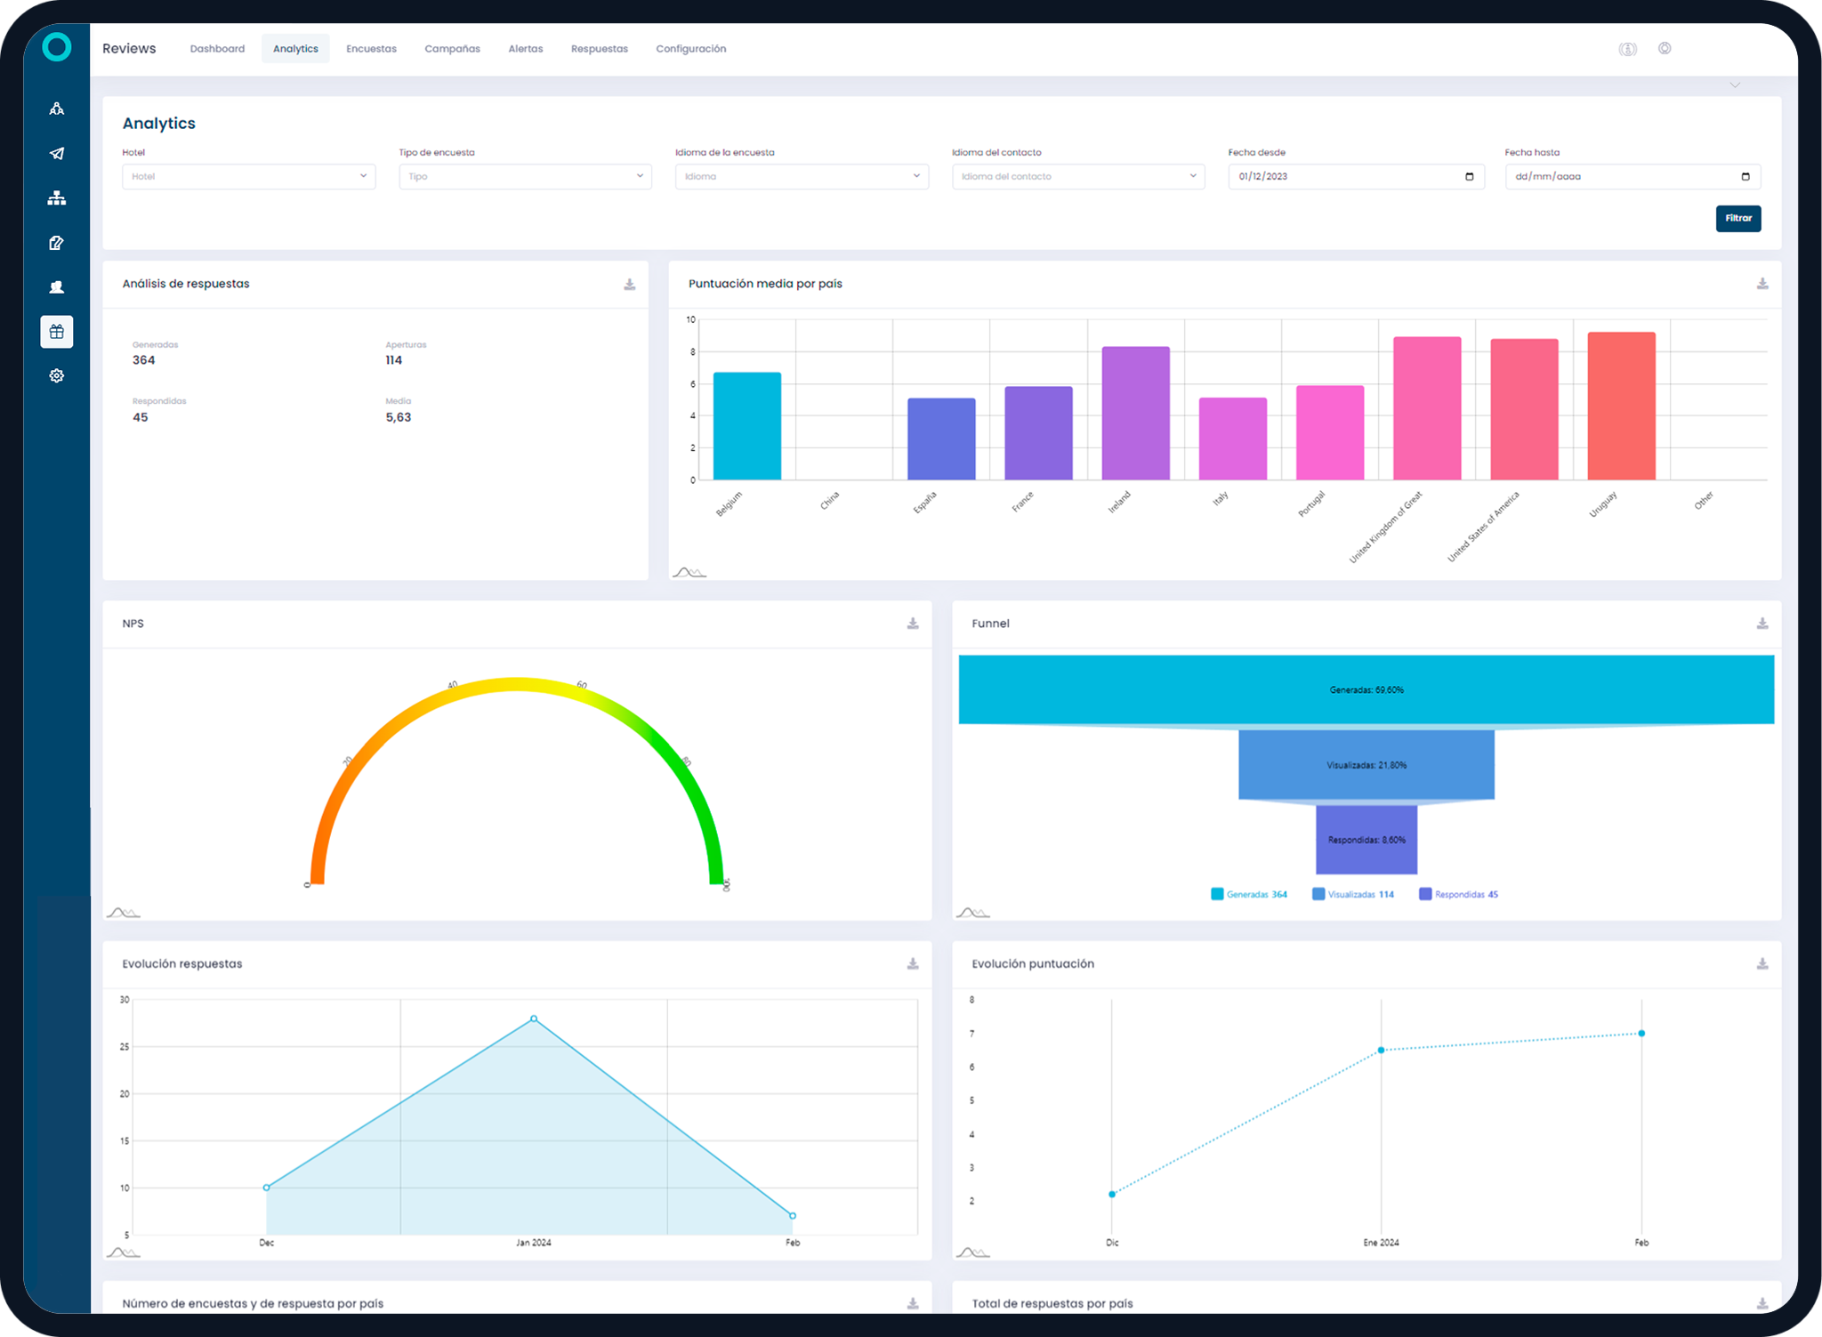Toggle the Generadas legend item in Funnel
1822x1337 pixels.
[x=1249, y=894]
